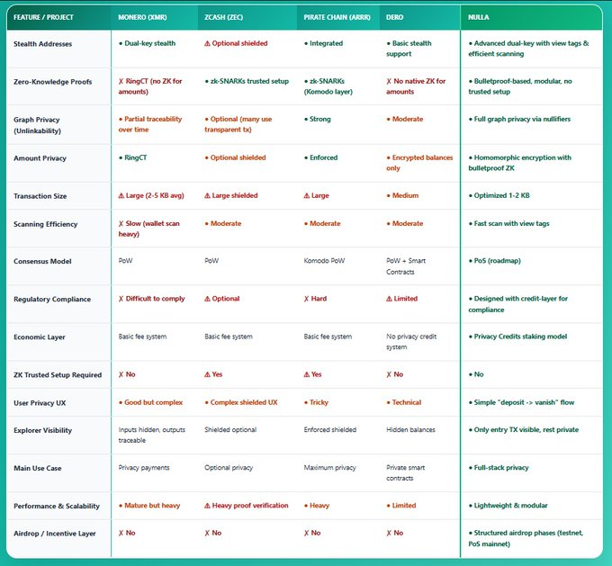This screenshot has width=612, height=566.
Task: Select the Airdrop / Incentive Layer label
Action: (55, 534)
